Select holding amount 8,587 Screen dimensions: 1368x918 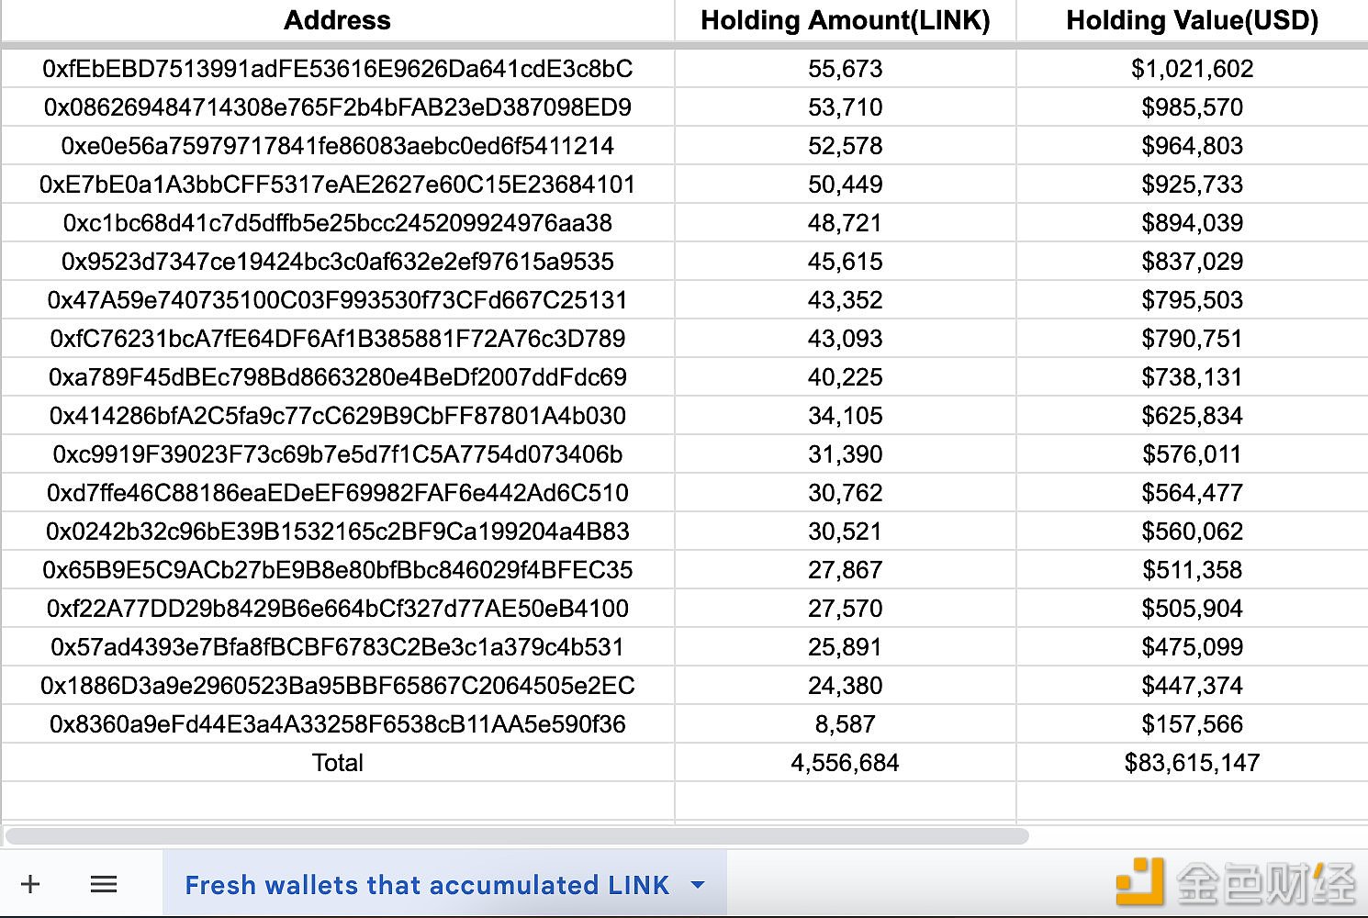coord(845,724)
